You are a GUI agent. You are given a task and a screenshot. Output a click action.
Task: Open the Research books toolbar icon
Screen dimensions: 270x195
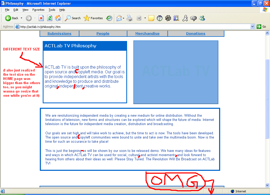(176, 18)
